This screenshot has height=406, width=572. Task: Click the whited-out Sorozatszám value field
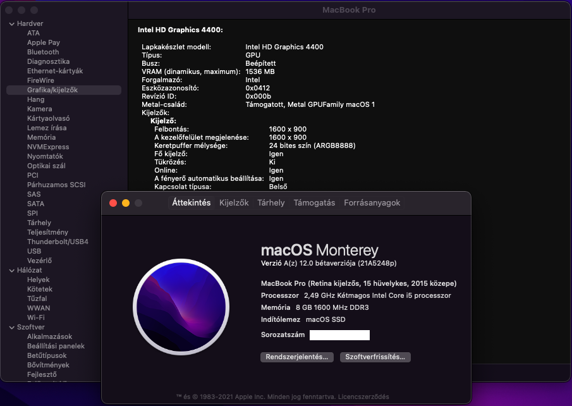point(339,335)
